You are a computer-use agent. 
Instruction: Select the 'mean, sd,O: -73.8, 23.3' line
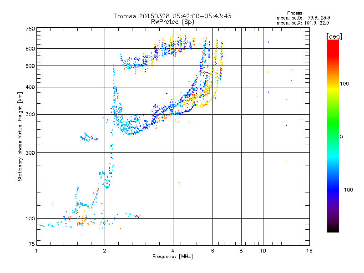[x=303, y=18]
